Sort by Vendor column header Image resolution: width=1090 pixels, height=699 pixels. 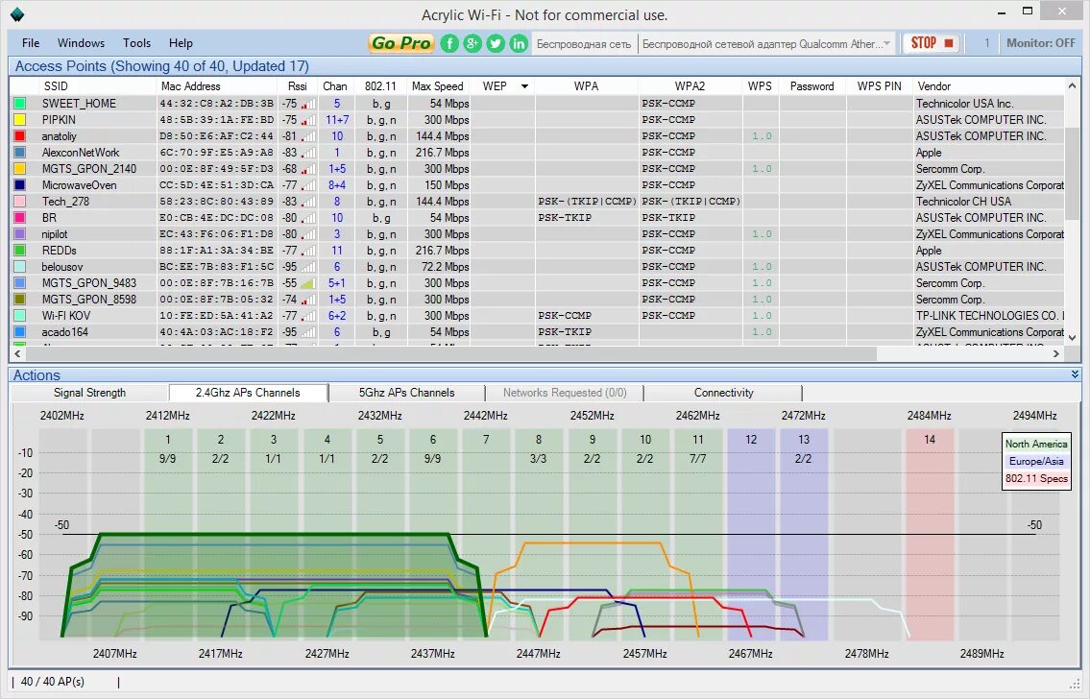(933, 86)
